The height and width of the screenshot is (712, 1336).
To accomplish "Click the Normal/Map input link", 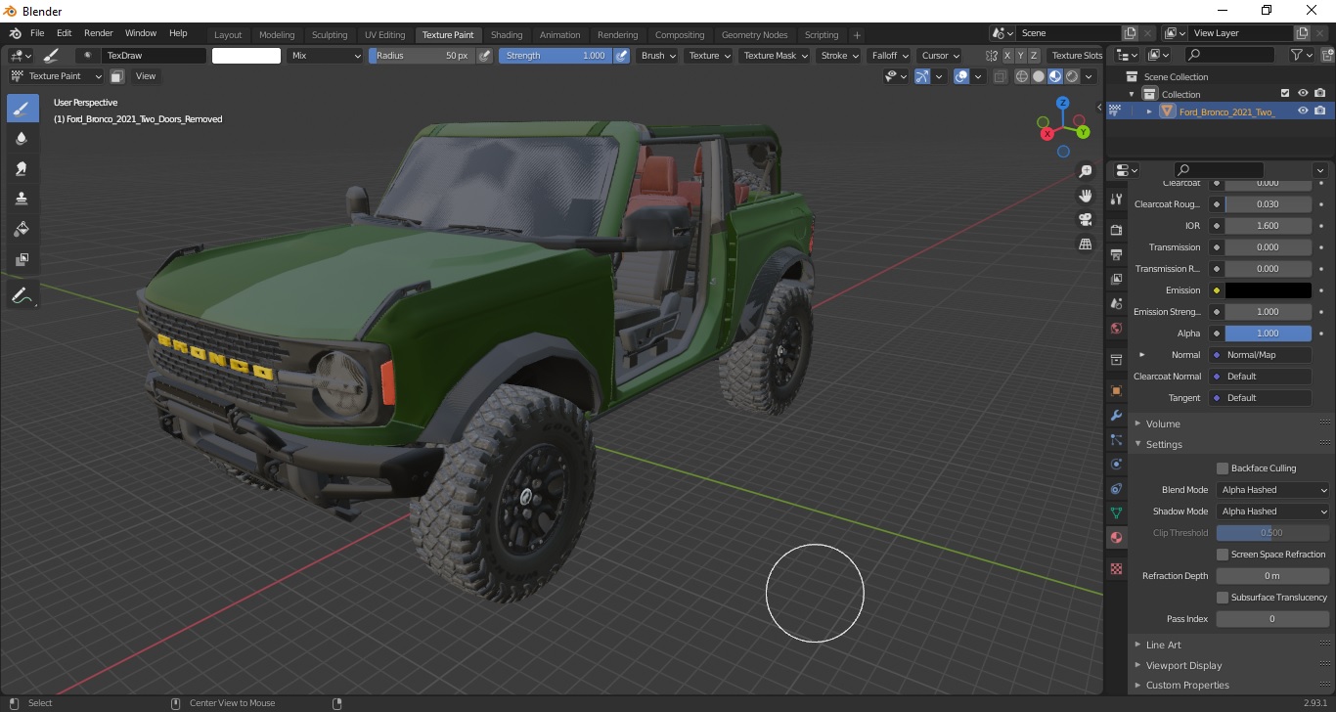I will [x=1262, y=355].
